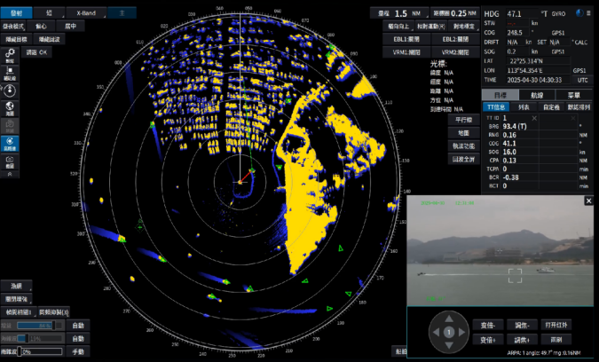Toggle the highlighted blue target-tracking icon

pyautogui.click(x=10, y=143)
